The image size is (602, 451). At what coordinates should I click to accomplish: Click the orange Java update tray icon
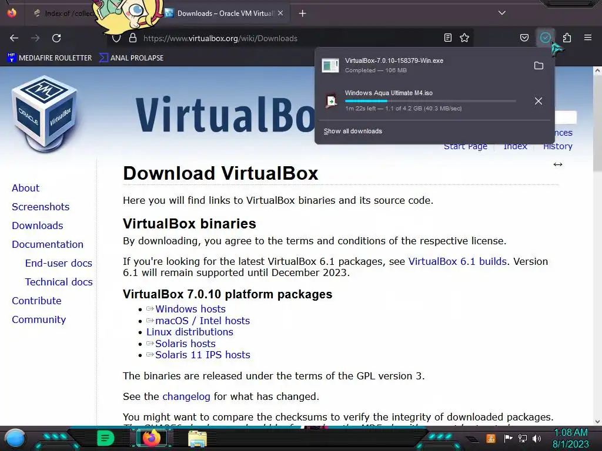pos(491,438)
